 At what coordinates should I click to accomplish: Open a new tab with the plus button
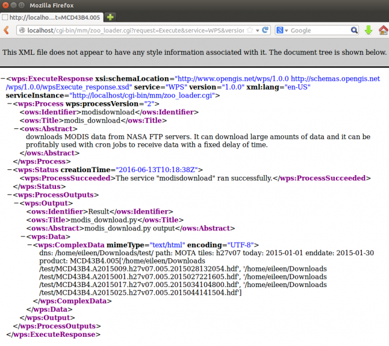pos(110,17)
